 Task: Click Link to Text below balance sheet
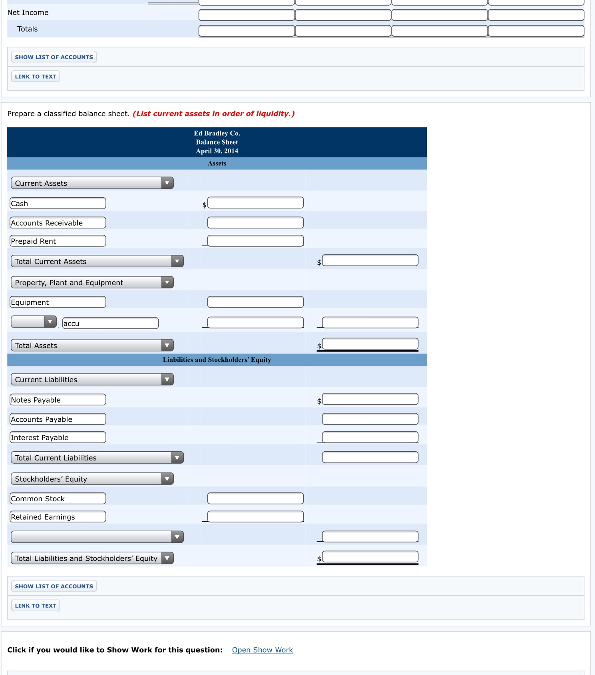click(36, 606)
